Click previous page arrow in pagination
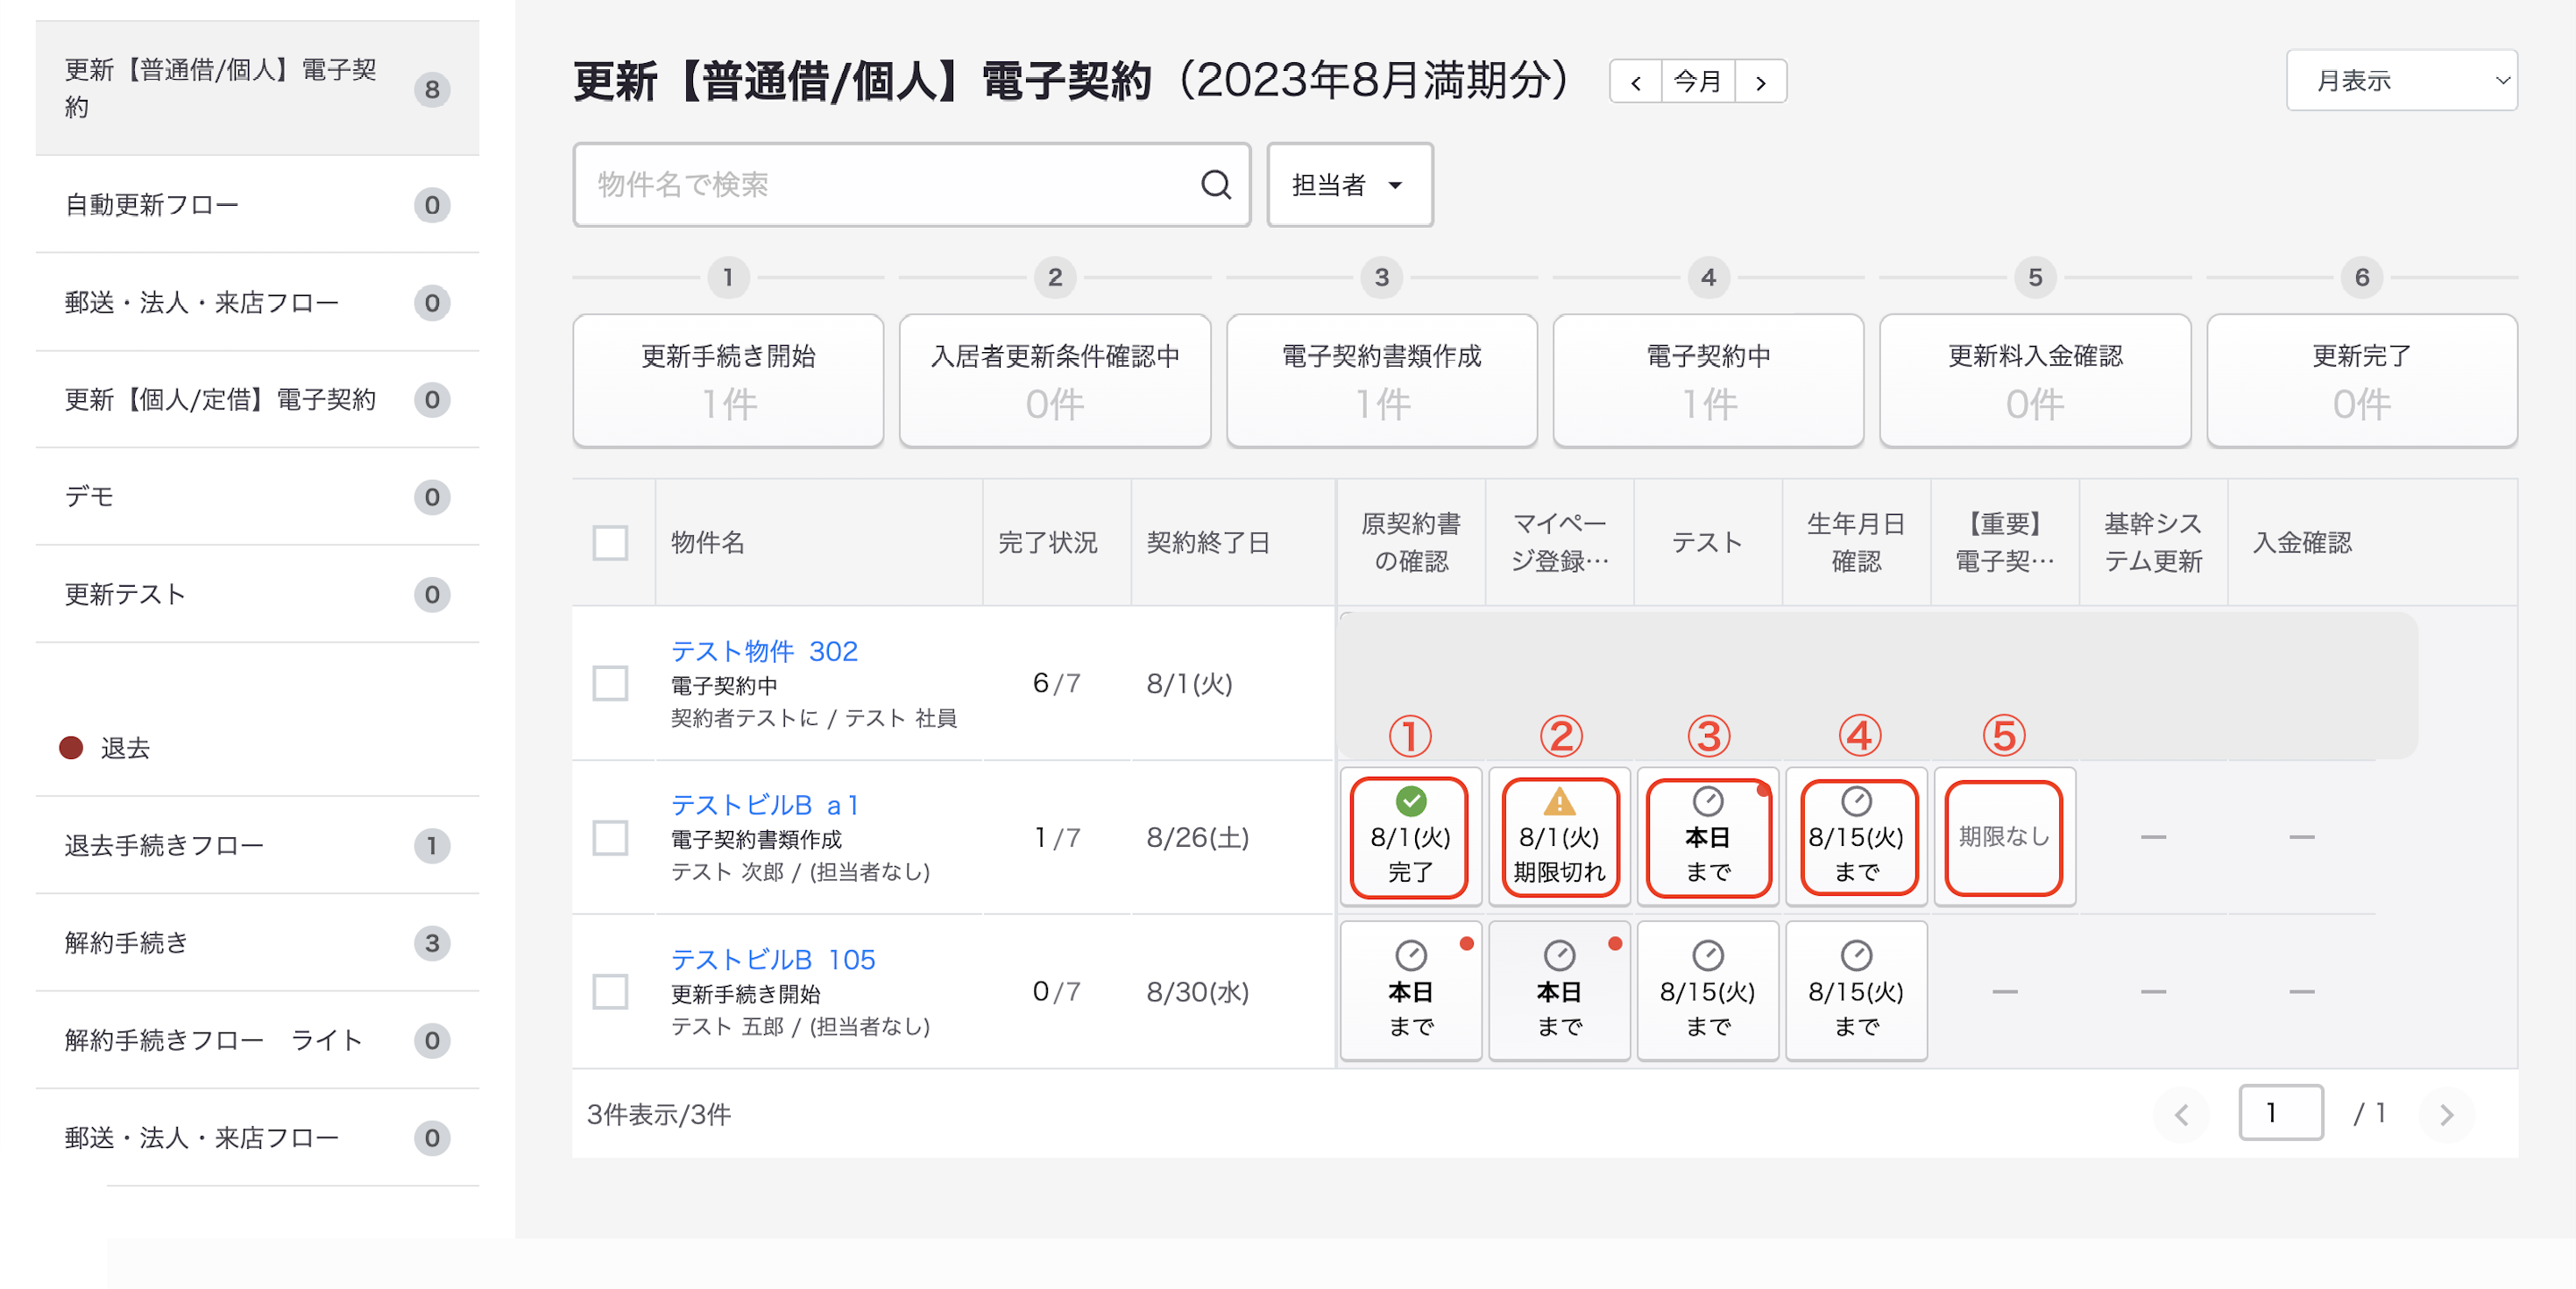The width and height of the screenshot is (2576, 1289). pos(2181,1113)
